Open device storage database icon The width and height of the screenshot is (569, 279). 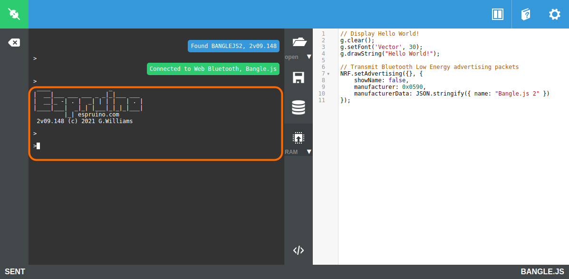(x=299, y=108)
